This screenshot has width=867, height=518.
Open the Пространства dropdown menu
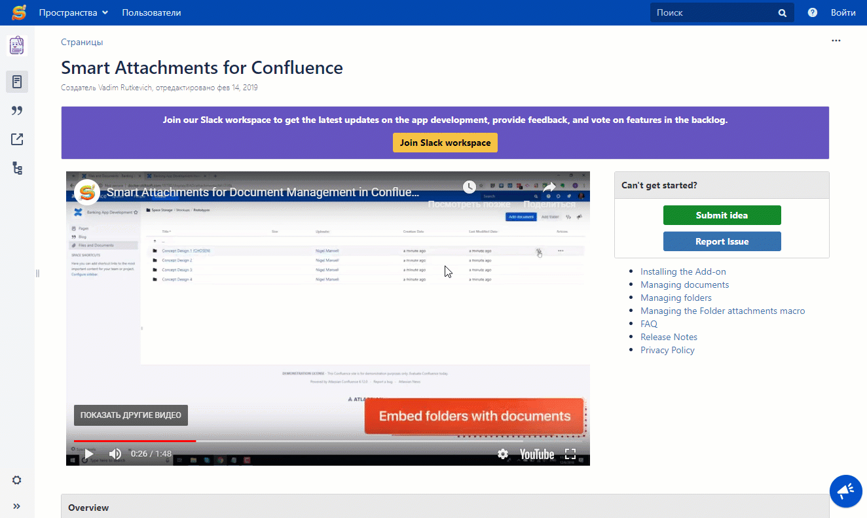pyautogui.click(x=73, y=12)
